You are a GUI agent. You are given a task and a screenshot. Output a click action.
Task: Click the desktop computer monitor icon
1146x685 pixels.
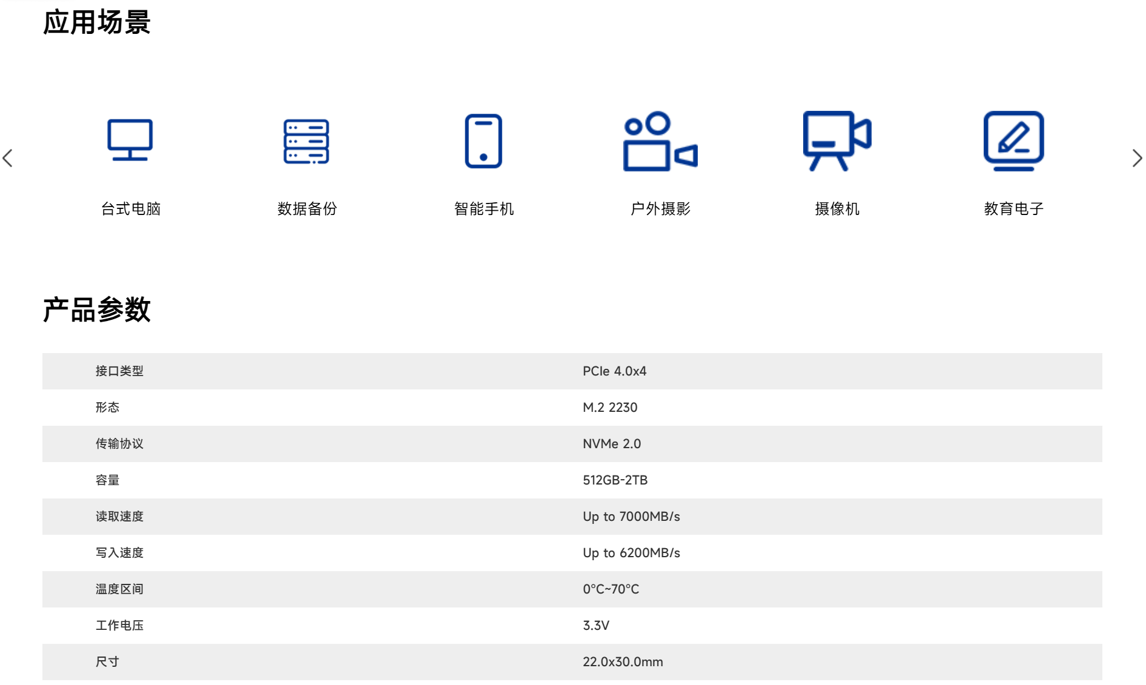point(130,141)
